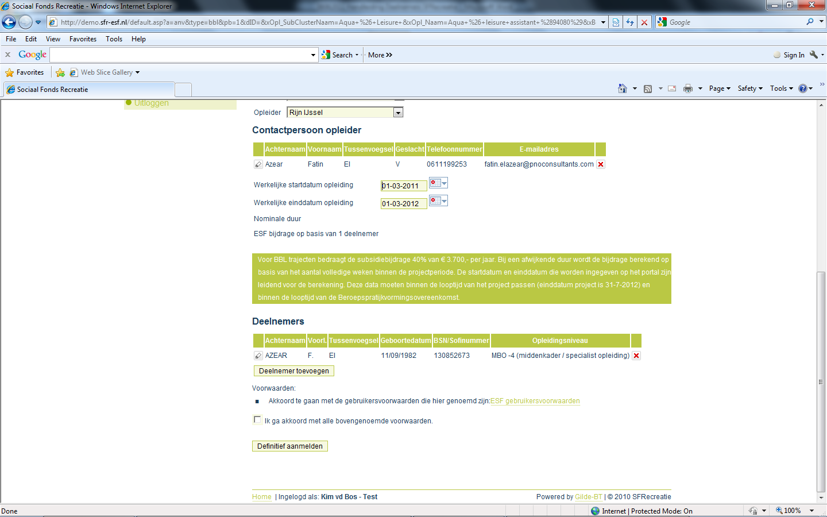
Task: Click the Definitief aanmelden button
Action: 290,446
